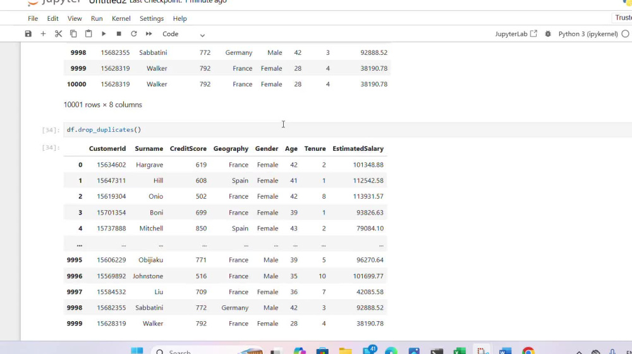This screenshot has width=632, height=354.
Task: Click the CreditScore column header
Action: tap(188, 148)
